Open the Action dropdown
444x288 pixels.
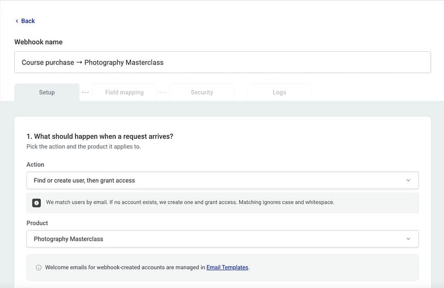point(223,181)
